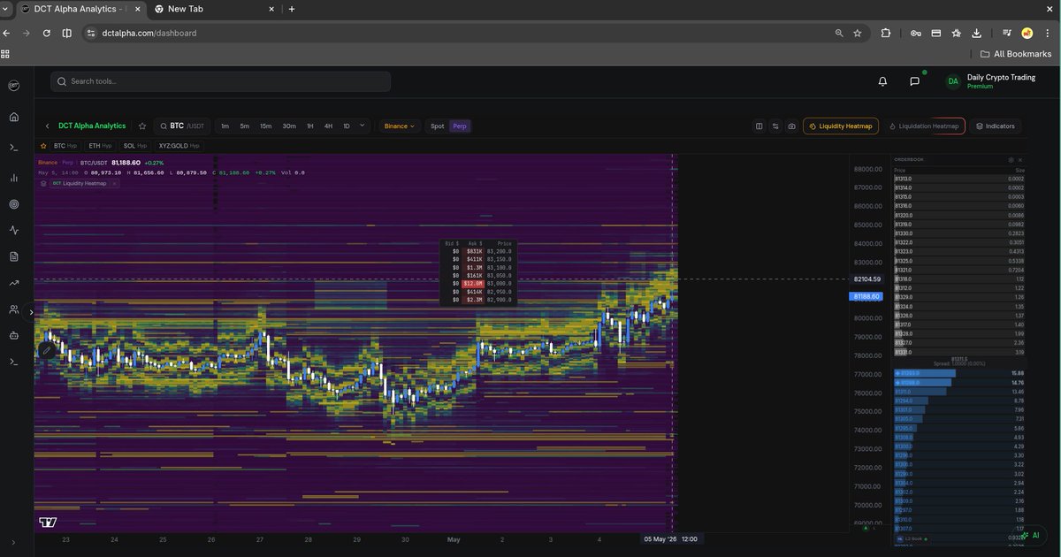Expand the side panel arrow at sidebar middle
1061x557 pixels.
[31, 312]
